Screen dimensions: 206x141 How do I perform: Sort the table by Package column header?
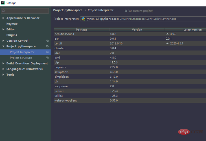(82, 30)
